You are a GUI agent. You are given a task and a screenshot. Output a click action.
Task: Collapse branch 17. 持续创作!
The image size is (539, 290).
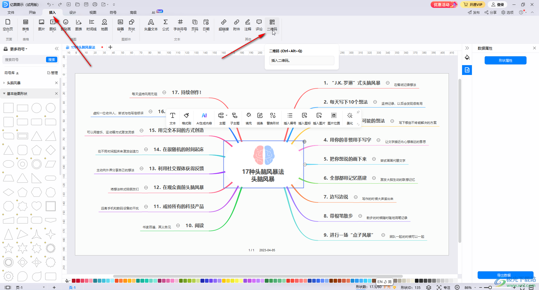tap(164, 92)
